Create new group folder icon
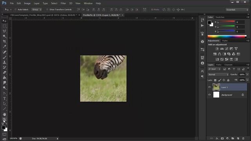The image size is (251, 141). (233, 138)
